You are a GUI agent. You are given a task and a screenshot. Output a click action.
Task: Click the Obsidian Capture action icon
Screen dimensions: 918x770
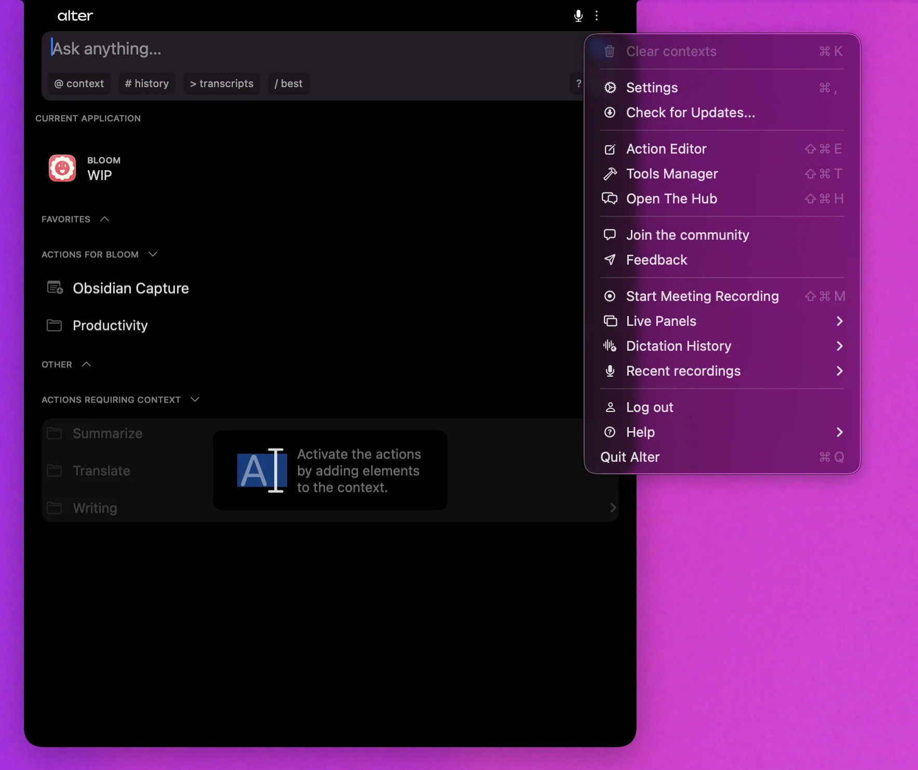pyautogui.click(x=54, y=287)
